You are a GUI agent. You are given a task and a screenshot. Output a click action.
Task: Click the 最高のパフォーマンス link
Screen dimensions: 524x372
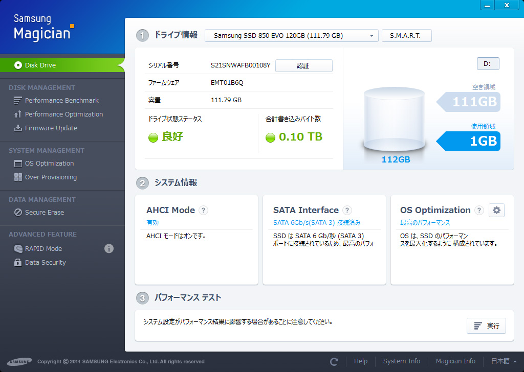tap(425, 222)
